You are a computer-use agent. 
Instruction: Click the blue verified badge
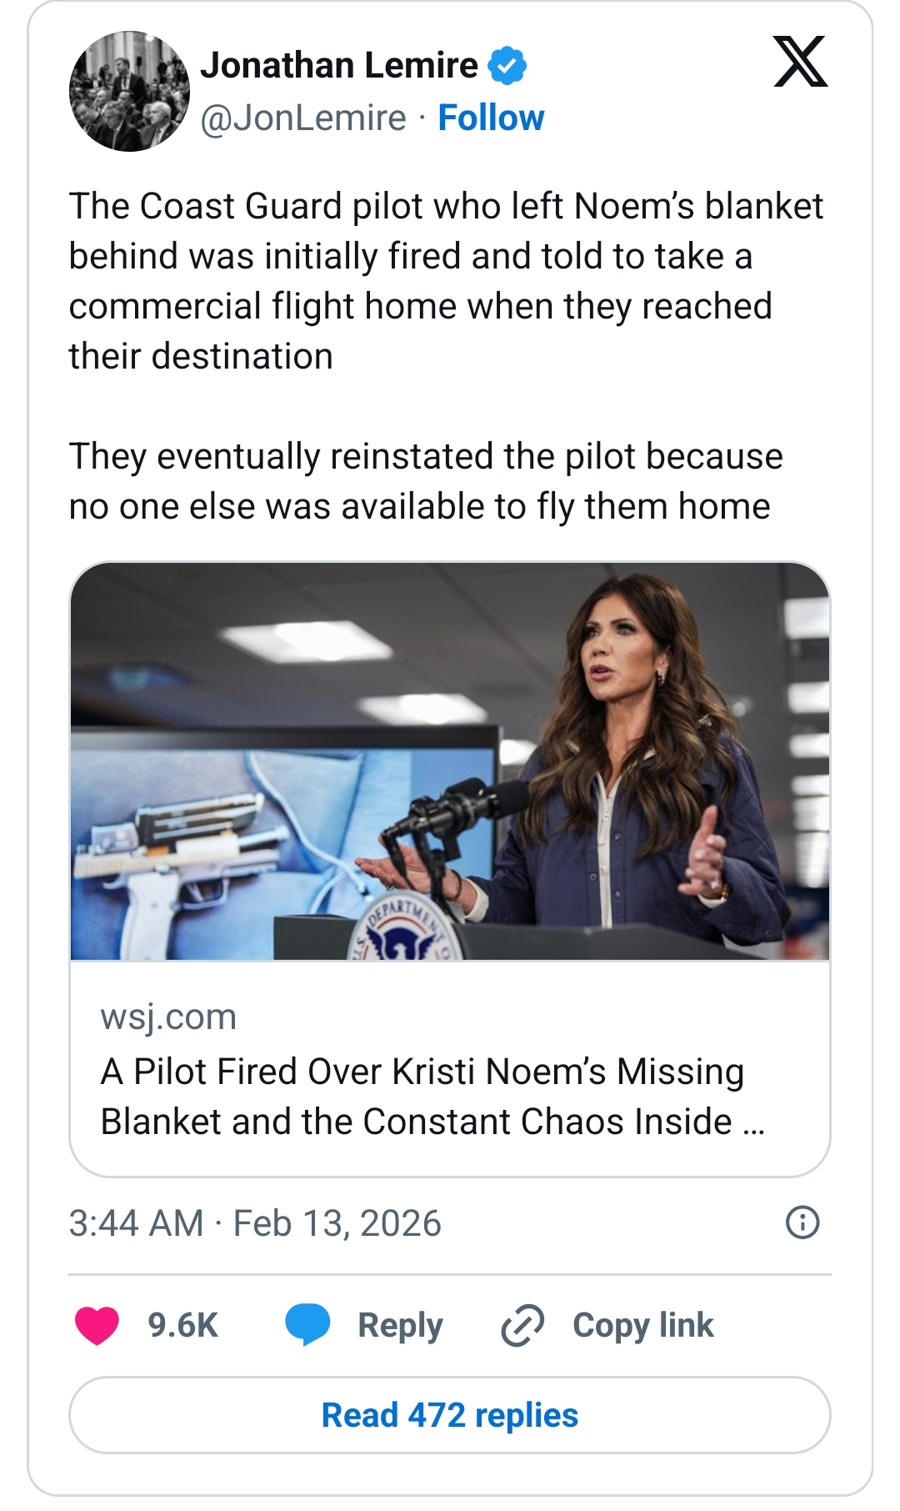(x=507, y=66)
